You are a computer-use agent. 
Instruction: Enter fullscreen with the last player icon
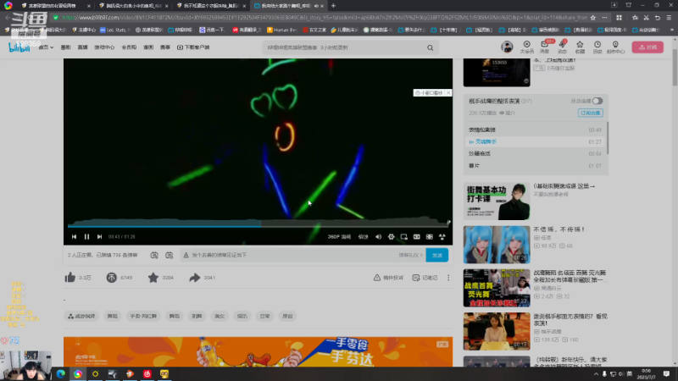click(442, 237)
